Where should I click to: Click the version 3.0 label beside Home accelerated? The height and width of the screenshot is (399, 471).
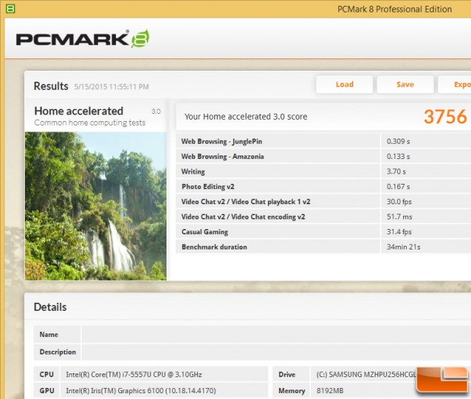(x=156, y=112)
